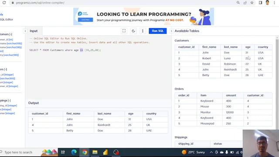Open Task View on the taskbar
Viewport: 279px width, 157px height.
click(x=63, y=152)
